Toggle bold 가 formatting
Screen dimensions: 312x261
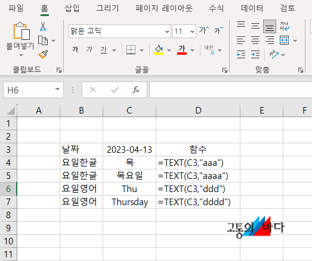pos(75,49)
